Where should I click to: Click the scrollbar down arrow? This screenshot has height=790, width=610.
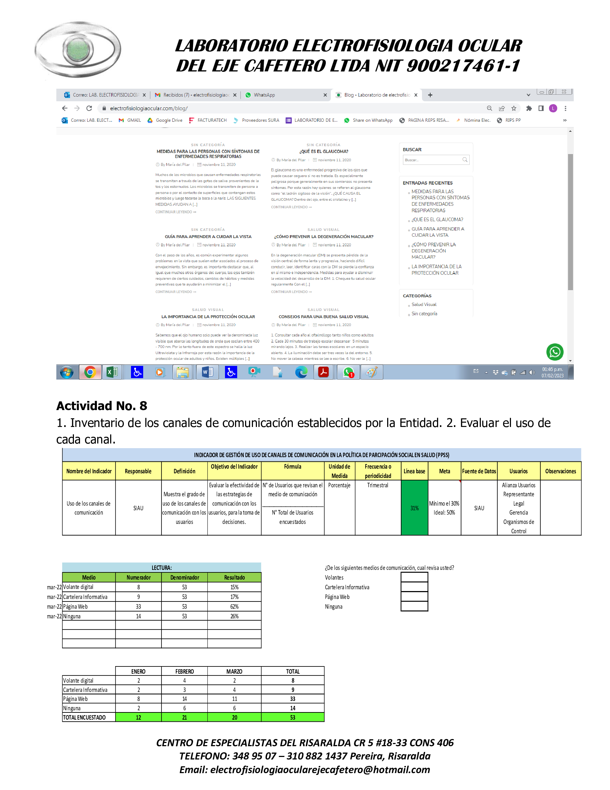(570, 361)
